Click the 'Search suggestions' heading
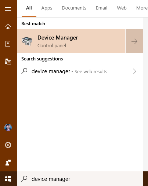The width and height of the screenshot is (148, 186). tap(42, 59)
